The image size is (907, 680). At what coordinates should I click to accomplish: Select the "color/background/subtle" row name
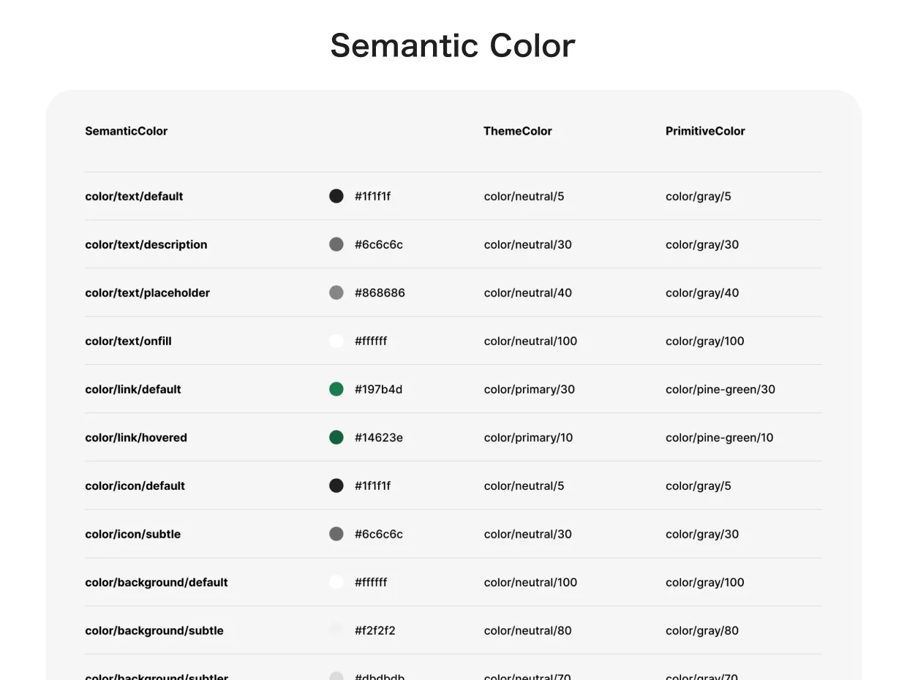pyautogui.click(x=154, y=630)
